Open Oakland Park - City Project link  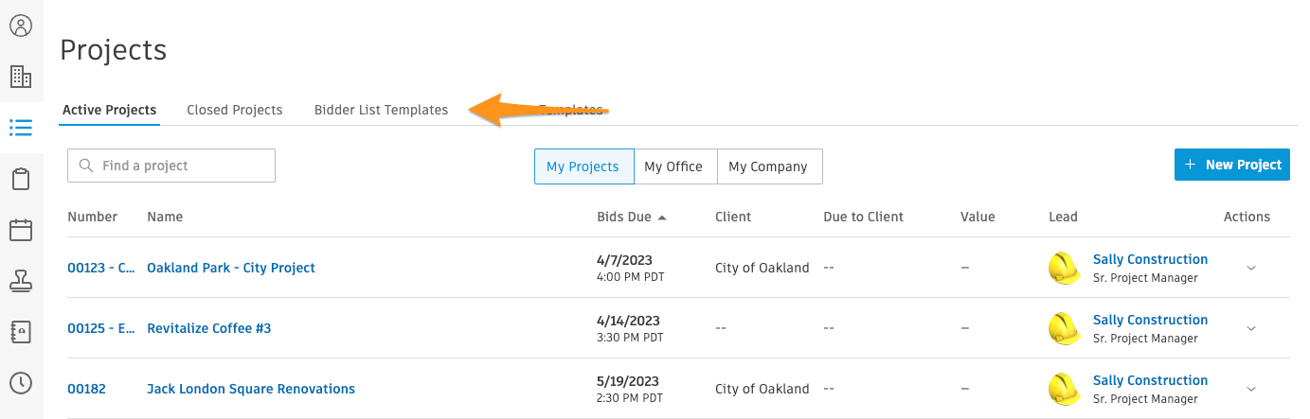tap(231, 268)
